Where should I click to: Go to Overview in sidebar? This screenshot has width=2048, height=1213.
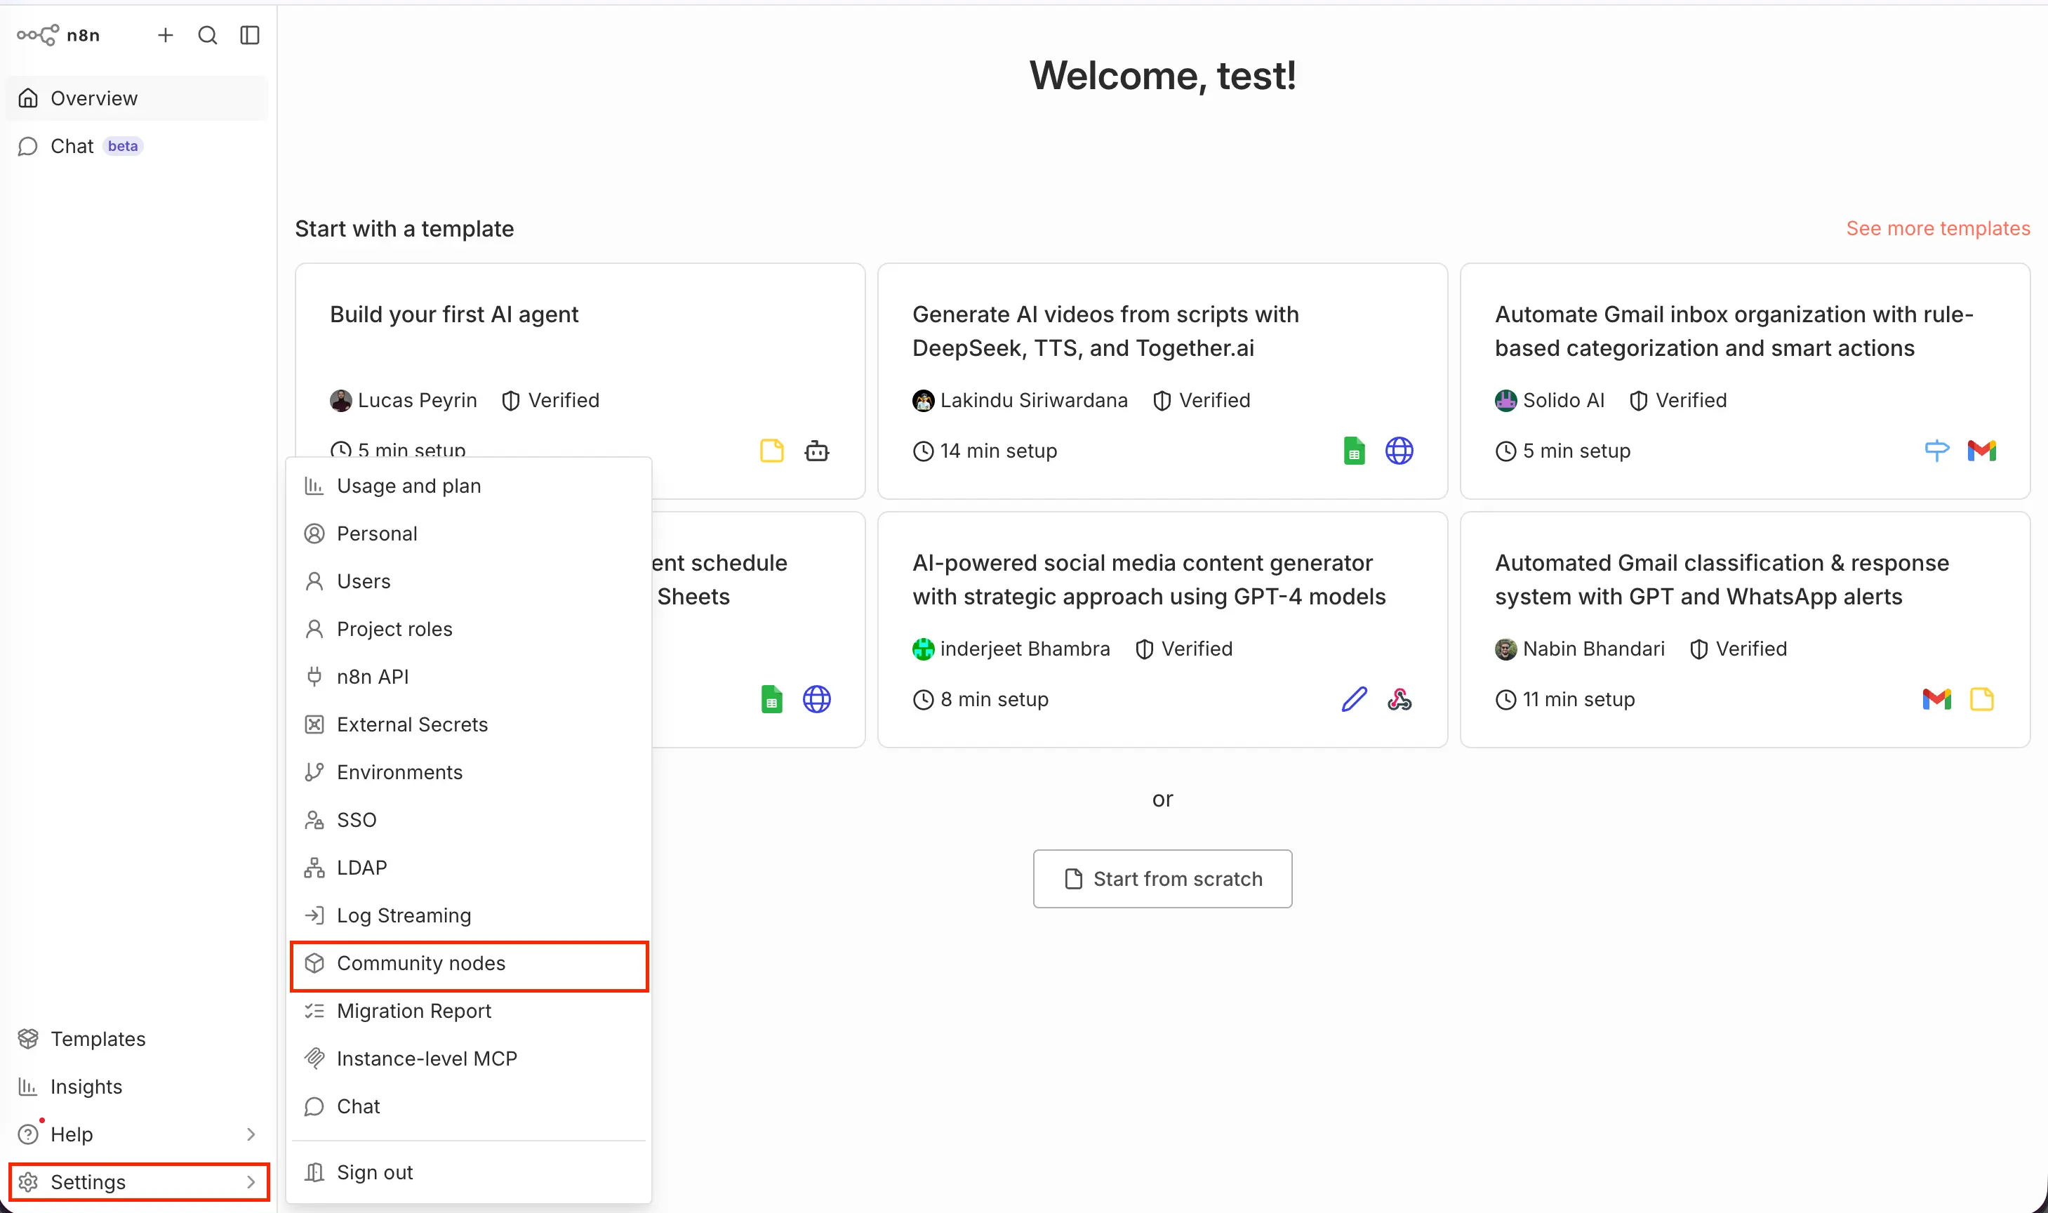pyautogui.click(x=138, y=98)
